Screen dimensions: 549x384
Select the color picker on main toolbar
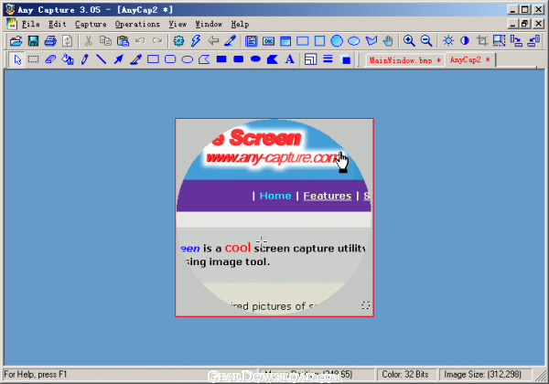[x=230, y=41]
